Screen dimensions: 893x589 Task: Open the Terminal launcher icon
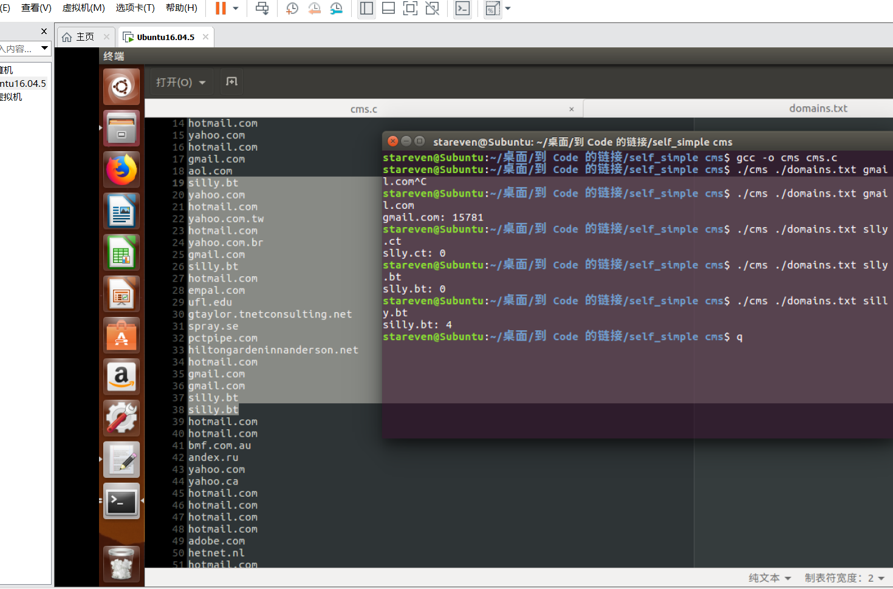pyautogui.click(x=121, y=501)
